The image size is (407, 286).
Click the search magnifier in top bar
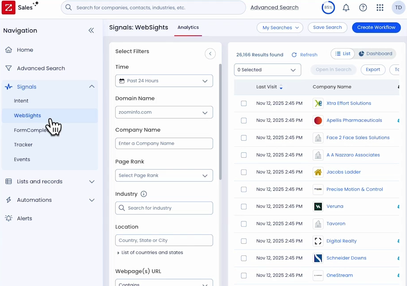coord(69,7)
